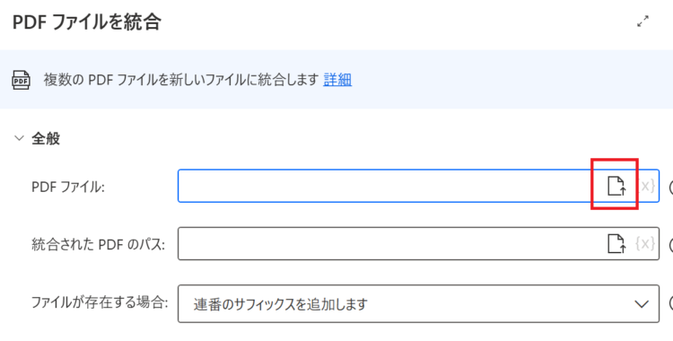Open the 連番のサフィックスを追加します dropdown
This screenshot has height=341, width=673.
coord(418,303)
